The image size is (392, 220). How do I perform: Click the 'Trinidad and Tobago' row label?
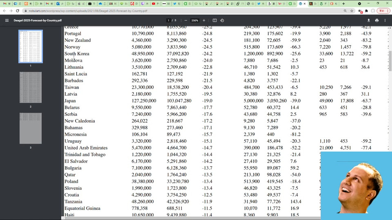coord(85,155)
